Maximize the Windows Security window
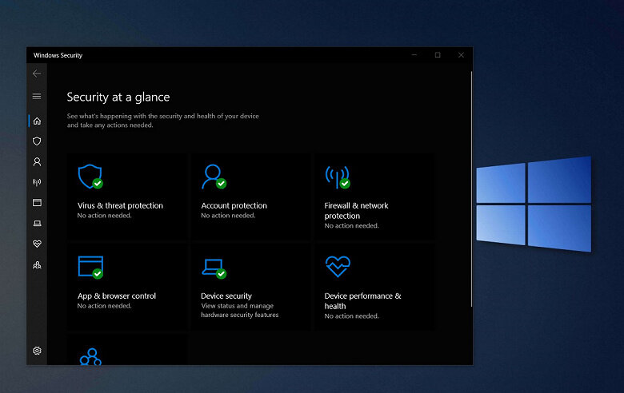624x393 pixels. click(x=438, y=55)
